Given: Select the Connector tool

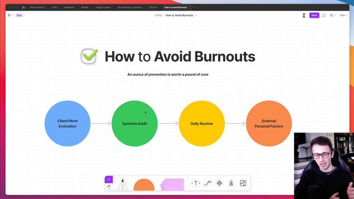Looking at the screenshot, I should (207, 183).
